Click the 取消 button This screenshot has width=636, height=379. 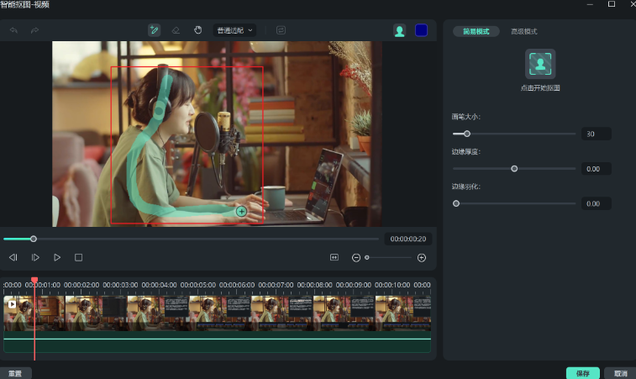tap(620, 372)
